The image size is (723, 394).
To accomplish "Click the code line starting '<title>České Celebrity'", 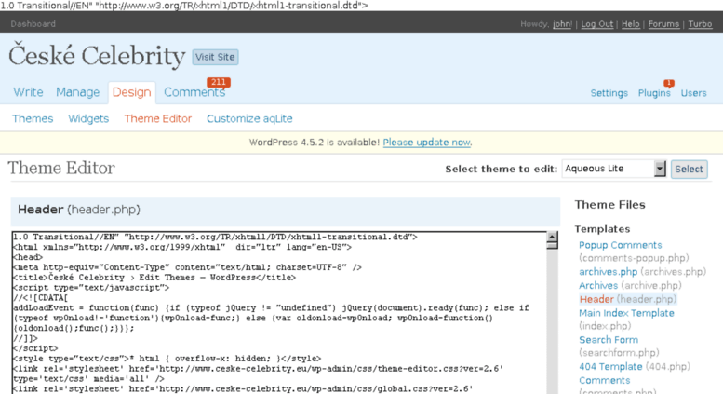I will [154, 278].
